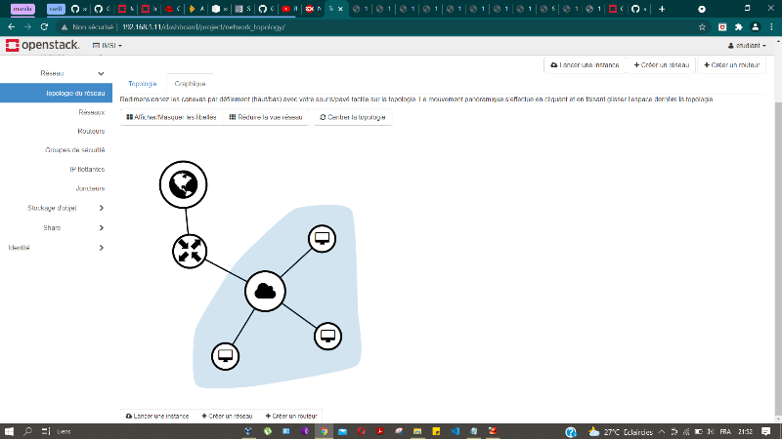Viewport: 782px width, 439px height.
Task: Switch to the Topologie tab
Action: click(143, 84)
